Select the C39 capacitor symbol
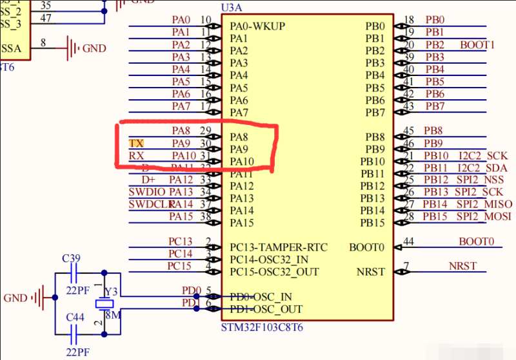The image size is (516, 360). click(74, 273)
